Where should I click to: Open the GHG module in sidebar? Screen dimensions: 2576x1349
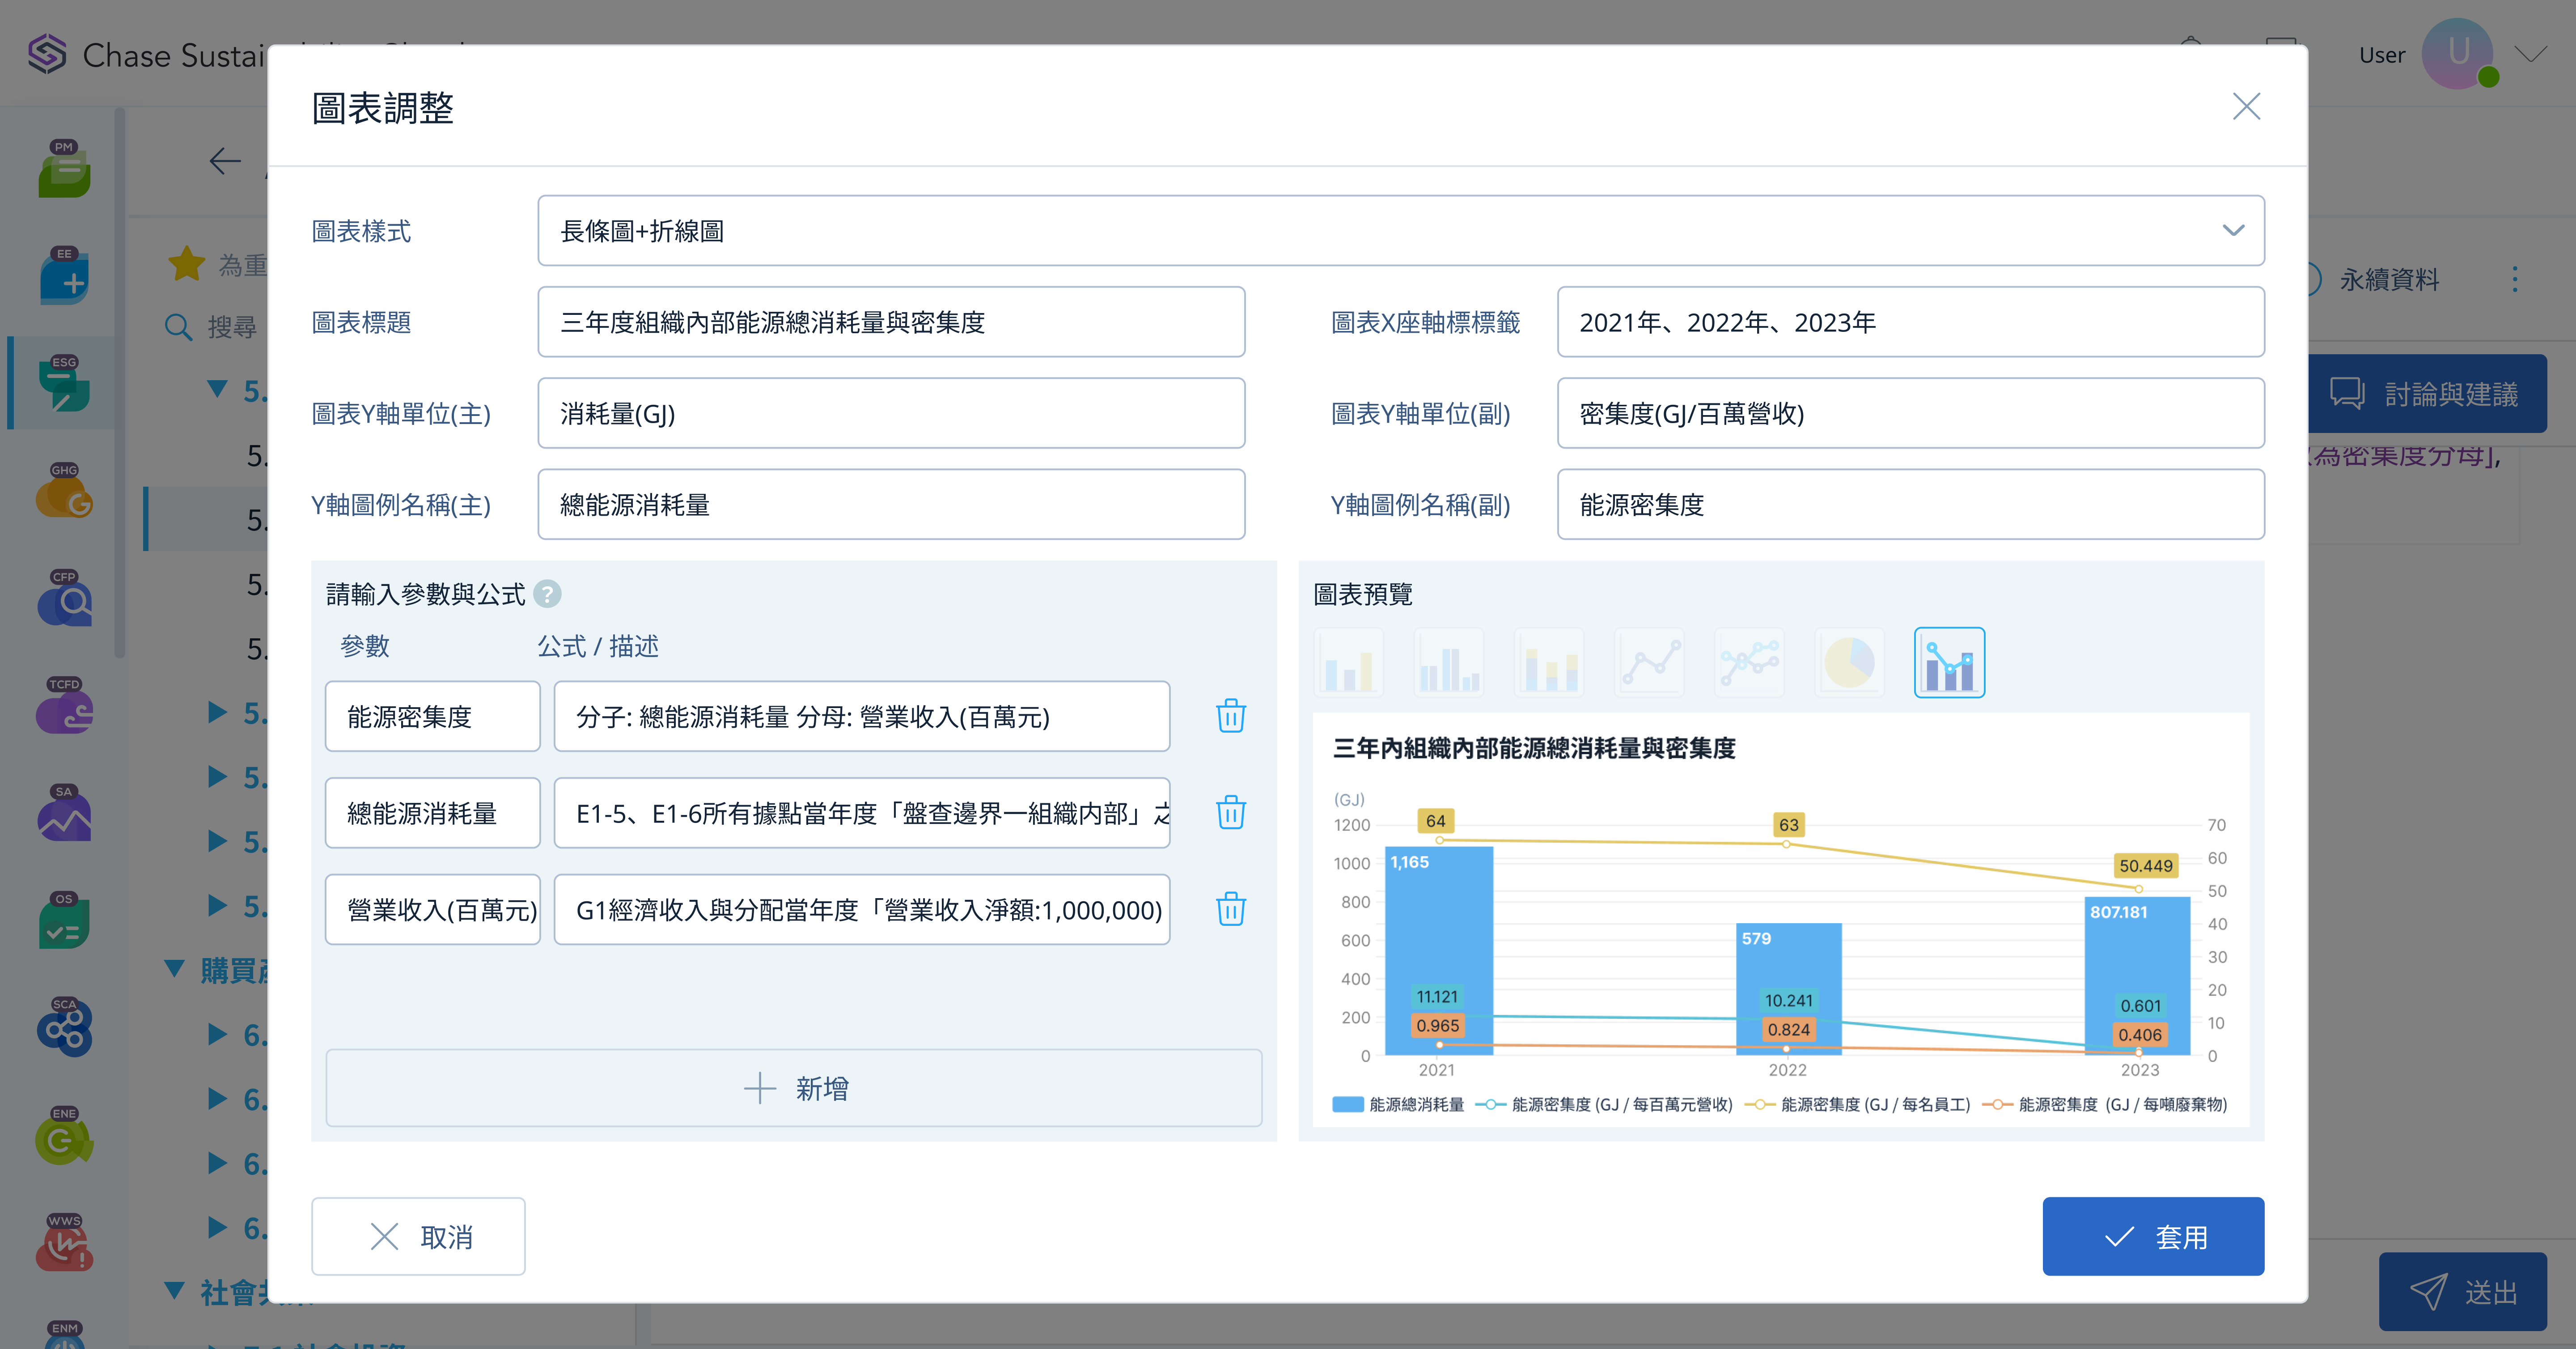click(x=64, y=491)
